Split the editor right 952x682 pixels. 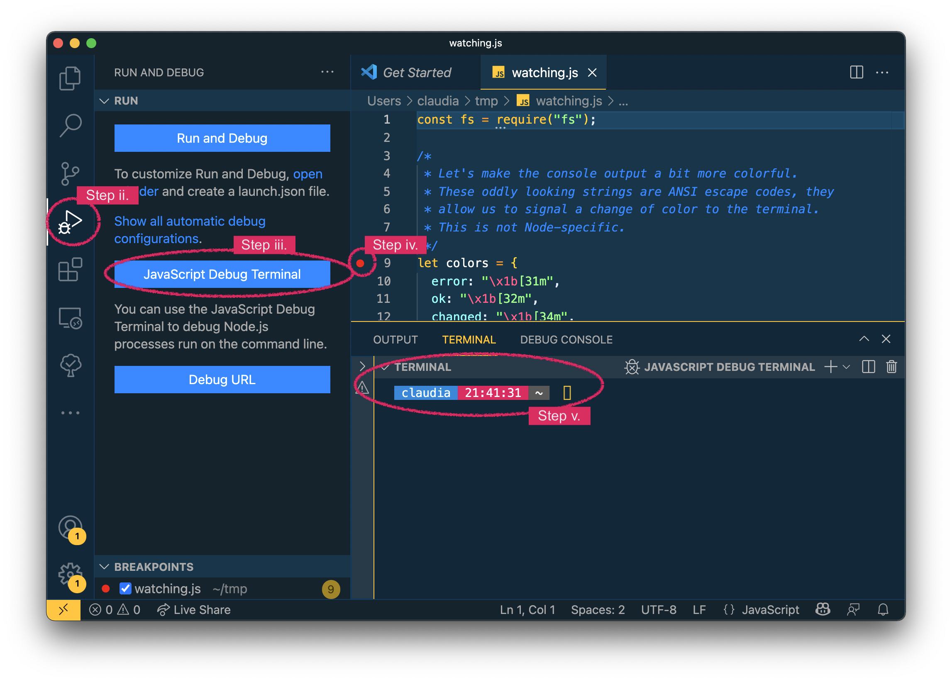[x=856, y=72]
